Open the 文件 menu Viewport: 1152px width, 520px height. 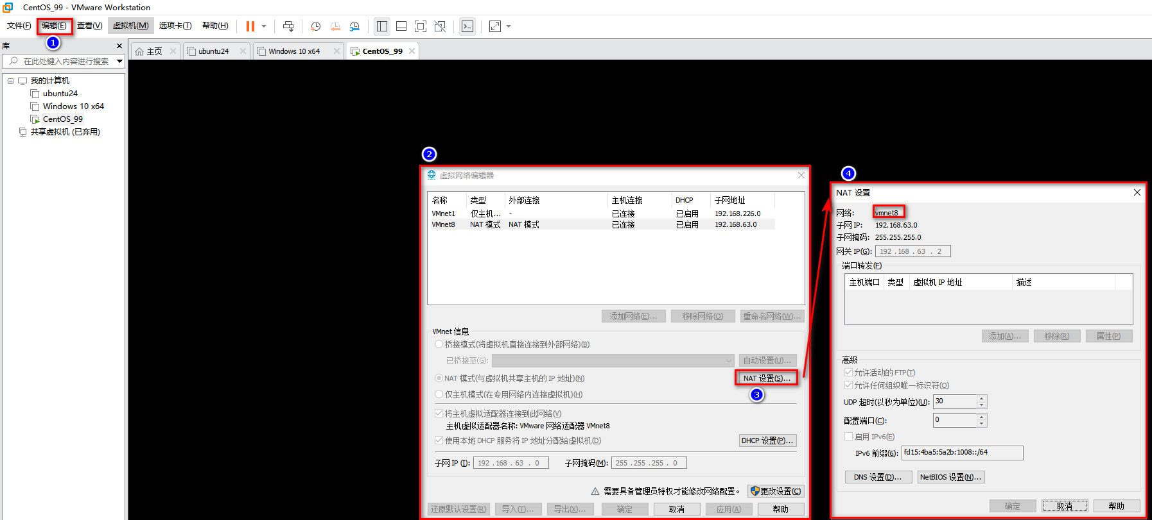19,26
